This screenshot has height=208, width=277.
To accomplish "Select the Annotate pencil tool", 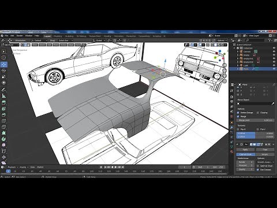I will tap(3, 90).
